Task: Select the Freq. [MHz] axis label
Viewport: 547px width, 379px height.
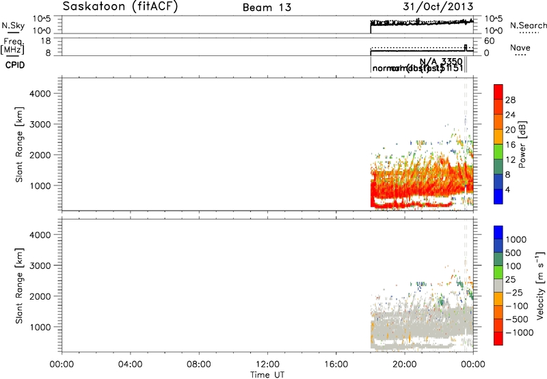Action: (13, 47)
